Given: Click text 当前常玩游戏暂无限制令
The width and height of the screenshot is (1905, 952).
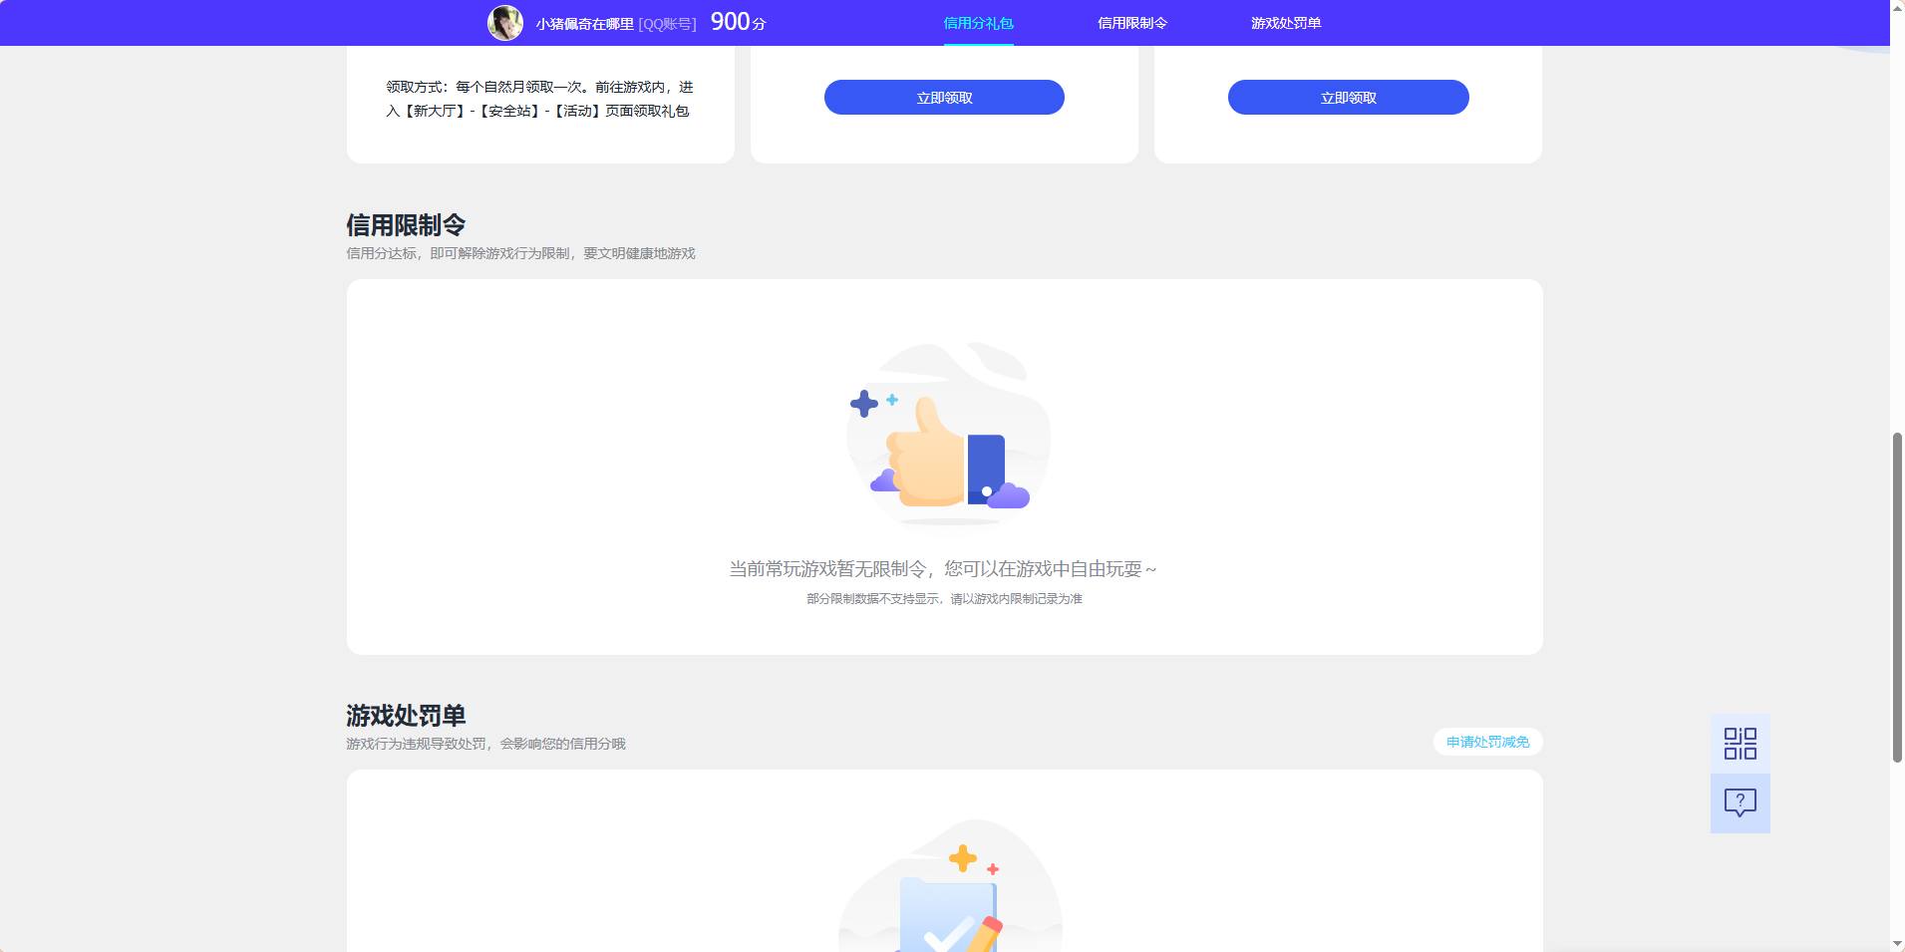Looking at the screenshot, I should (827, 569).
